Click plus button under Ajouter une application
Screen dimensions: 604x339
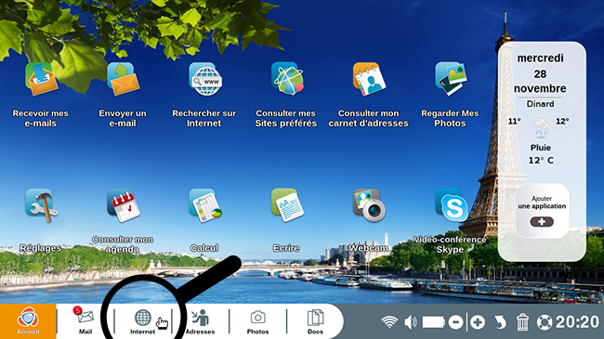pyautogui.click(x=542, y=222)
